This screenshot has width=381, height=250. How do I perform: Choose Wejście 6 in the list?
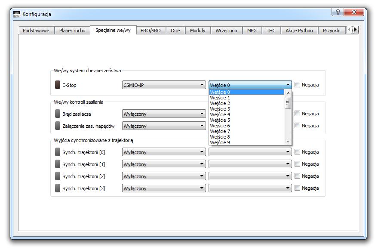coord(247,126)
